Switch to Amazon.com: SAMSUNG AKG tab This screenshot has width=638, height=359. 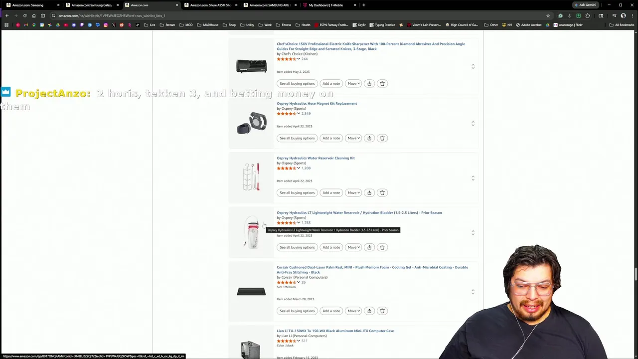click(x=269, y=5)
